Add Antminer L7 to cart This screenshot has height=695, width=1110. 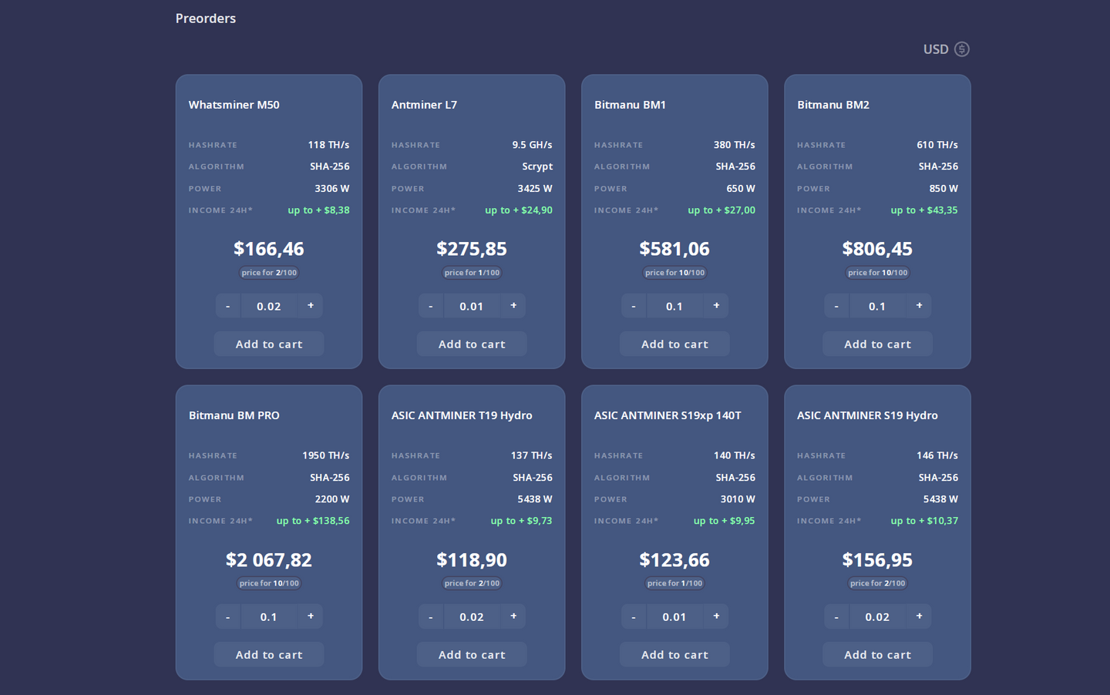[472, 344]
